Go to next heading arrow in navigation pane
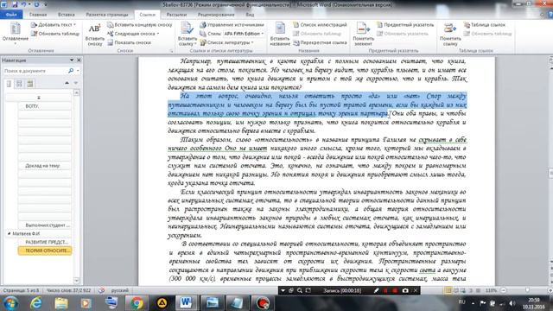The image size is (553, 311). tap(76, 83)
